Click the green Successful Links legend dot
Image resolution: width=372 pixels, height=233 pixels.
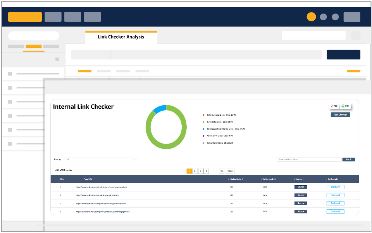(x=203, y=122)
